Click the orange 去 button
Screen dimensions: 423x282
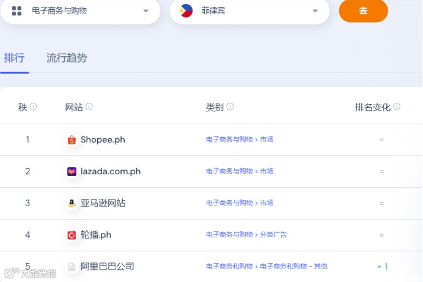point(363,11)
